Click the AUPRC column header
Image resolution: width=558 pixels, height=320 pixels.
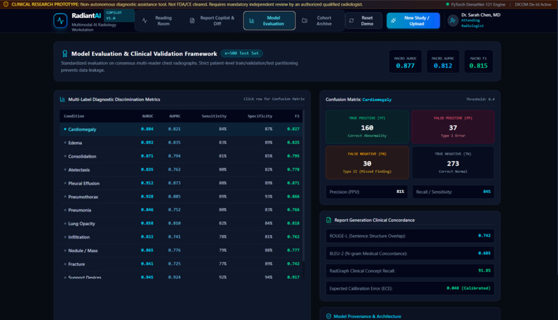click(174, 116)
